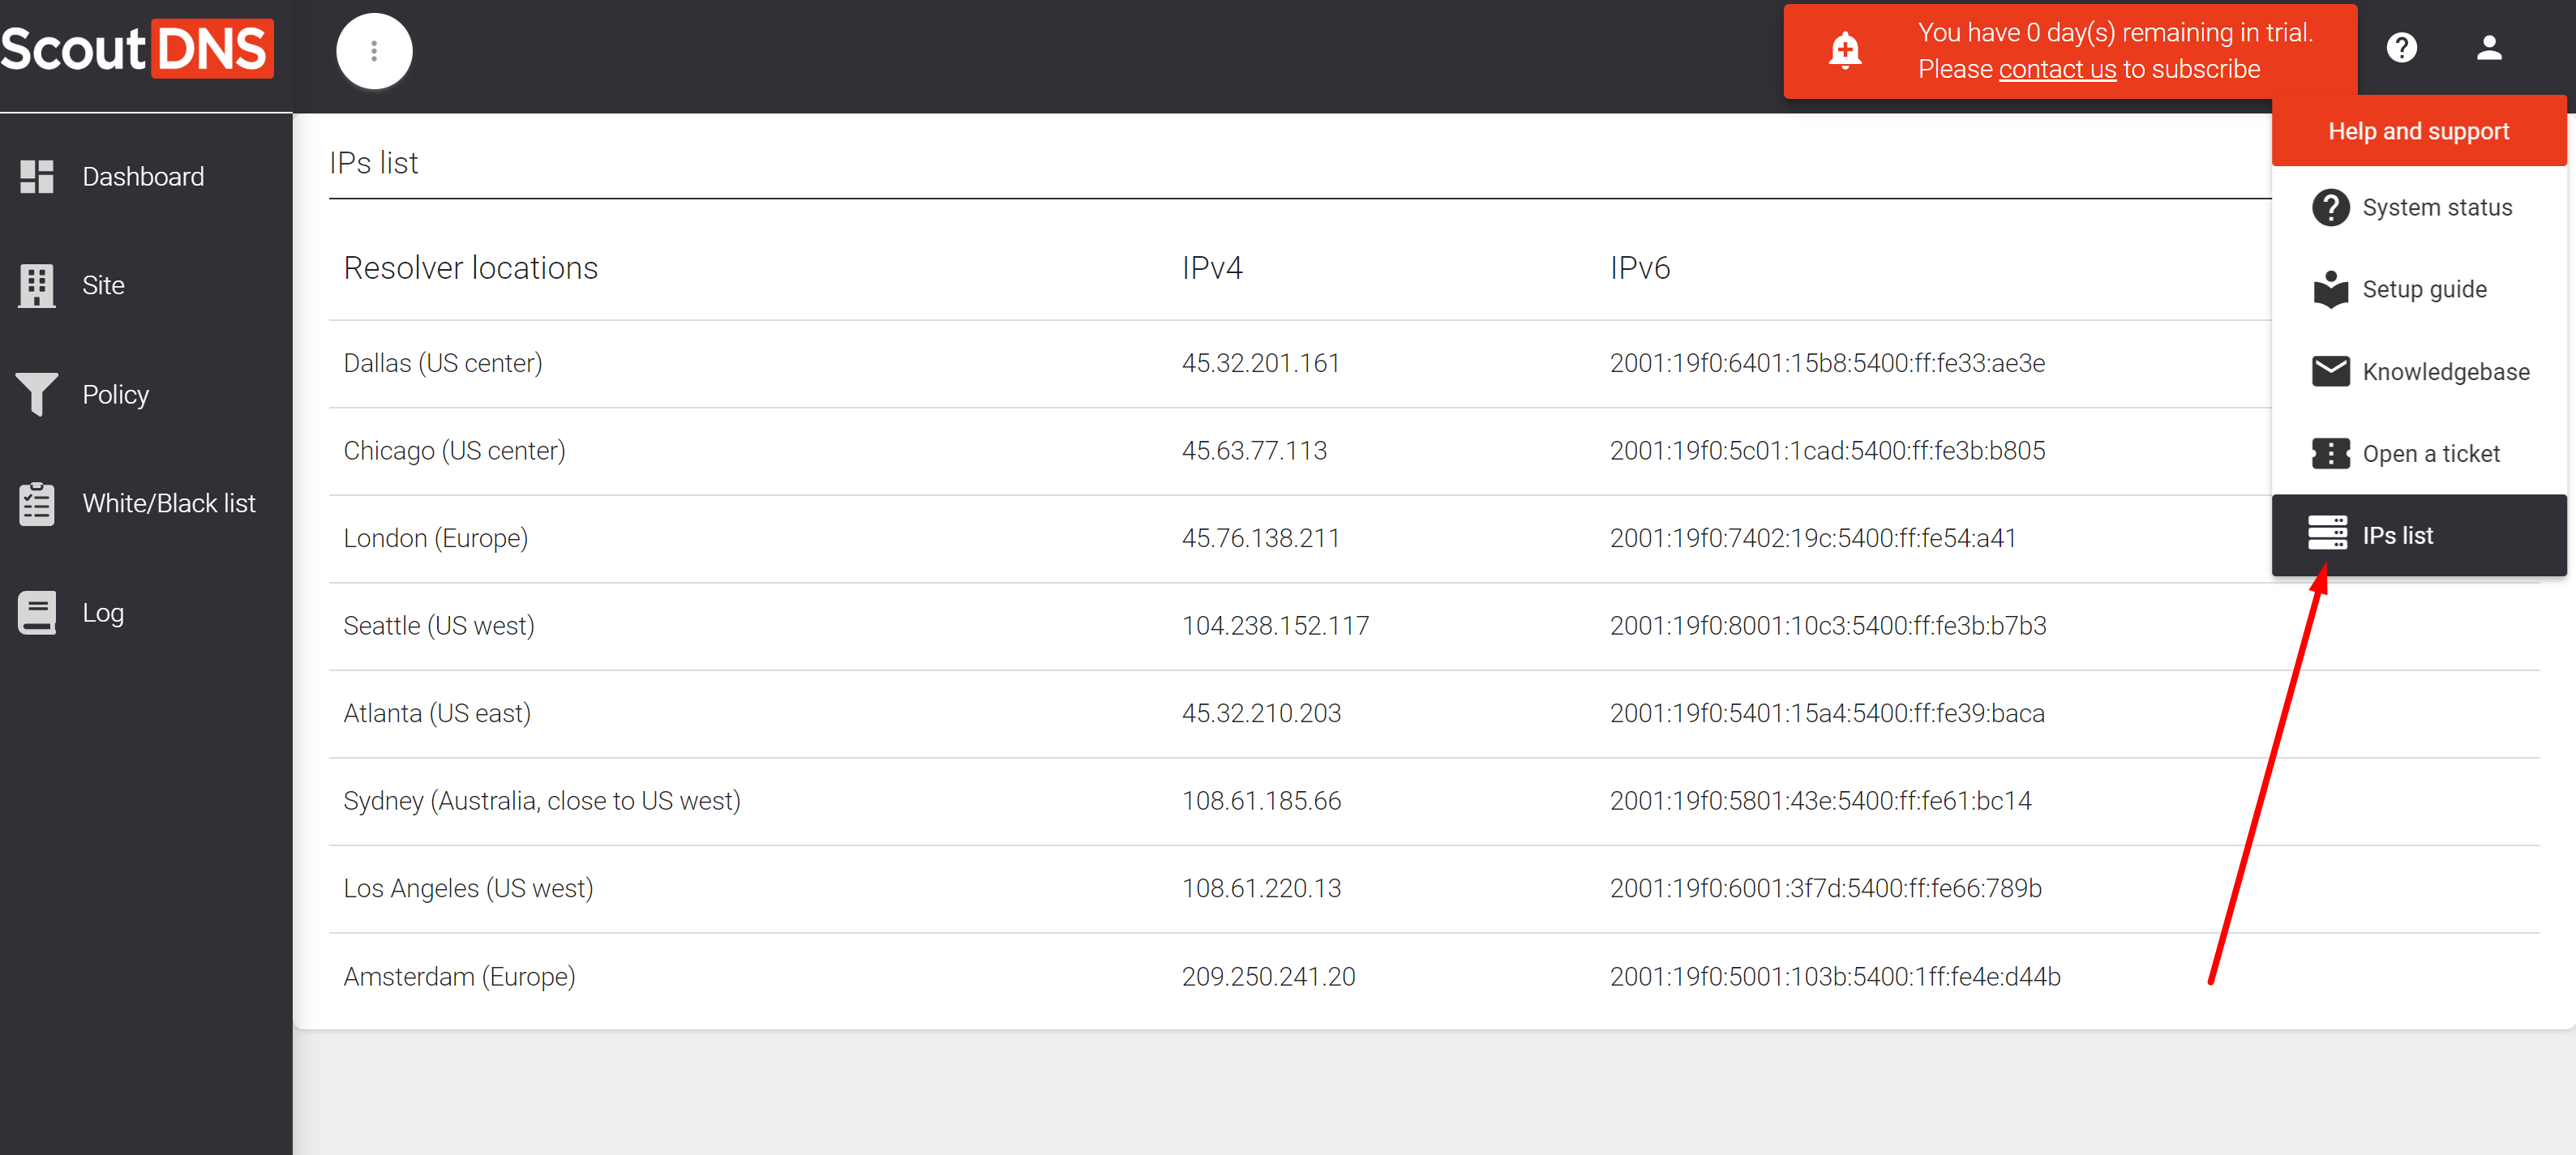
Task: Select the Policy funnel icon
Action: pyautogui.click(x=37, y=394)
